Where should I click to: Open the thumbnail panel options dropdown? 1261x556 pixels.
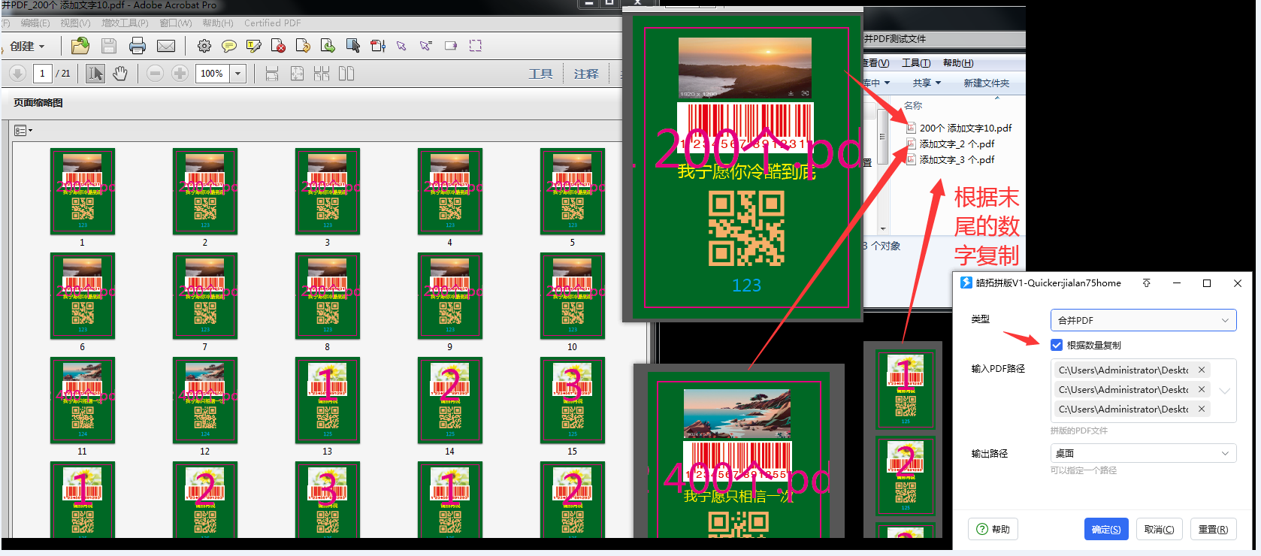tap(23, 131)
